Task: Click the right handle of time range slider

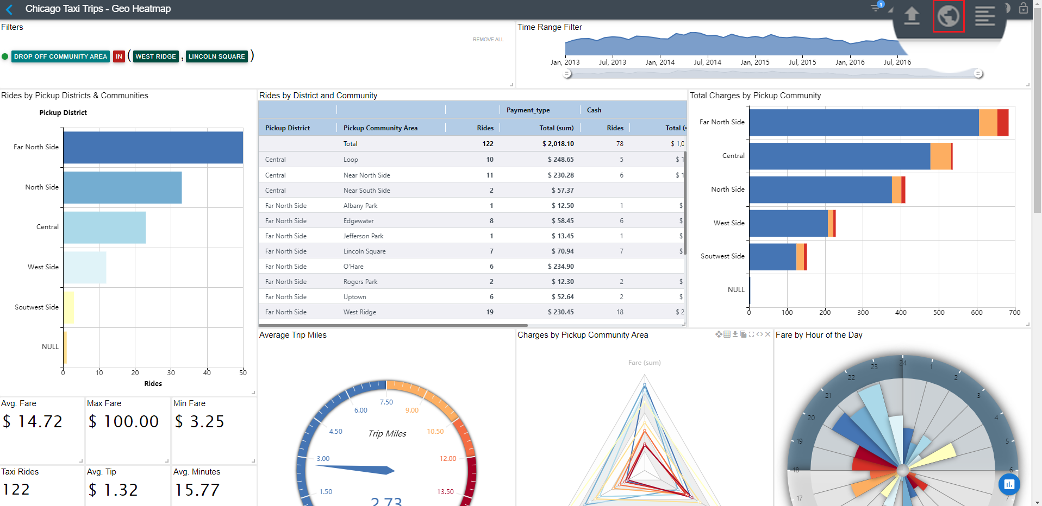Action: coord(978,74)
